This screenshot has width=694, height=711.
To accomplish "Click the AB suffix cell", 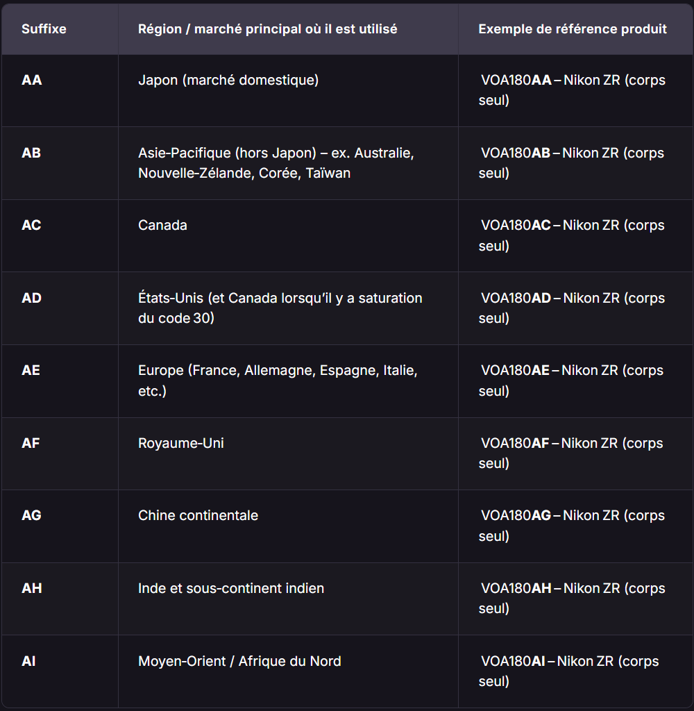I will pyautogui.click(x=31, y=153).
